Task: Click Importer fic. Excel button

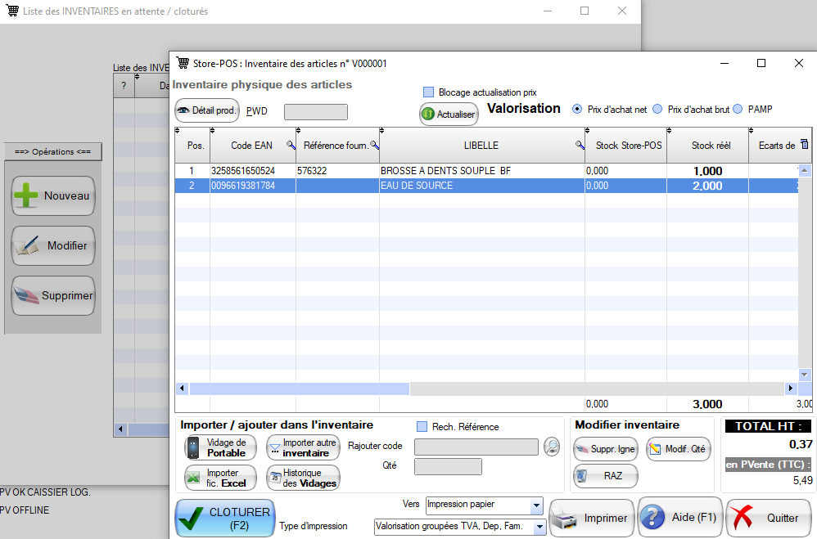Action: (220, 478)
